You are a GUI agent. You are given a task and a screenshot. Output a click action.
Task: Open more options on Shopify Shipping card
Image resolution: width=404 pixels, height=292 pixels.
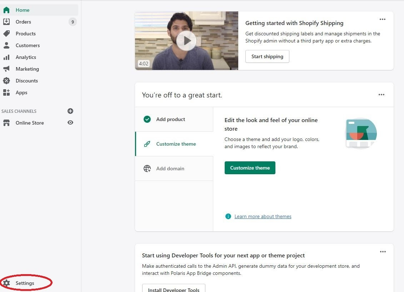pyautogui.click(x=382, y=19)
